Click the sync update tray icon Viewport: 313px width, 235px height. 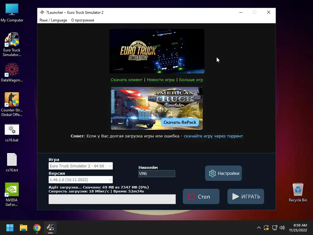tap(266, 228)
